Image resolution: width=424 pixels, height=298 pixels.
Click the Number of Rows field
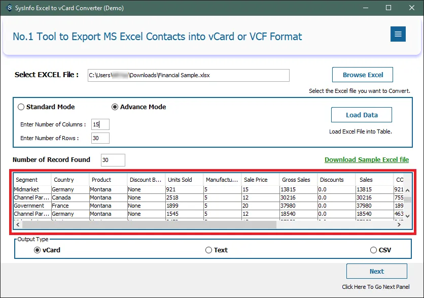[x=100, y=138]
